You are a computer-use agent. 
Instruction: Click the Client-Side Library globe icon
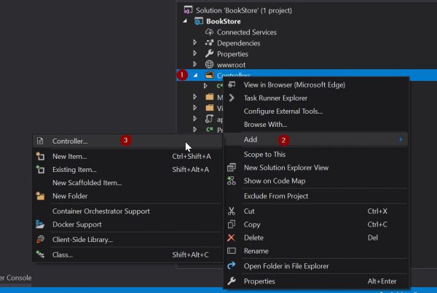[x=41, y=239]
